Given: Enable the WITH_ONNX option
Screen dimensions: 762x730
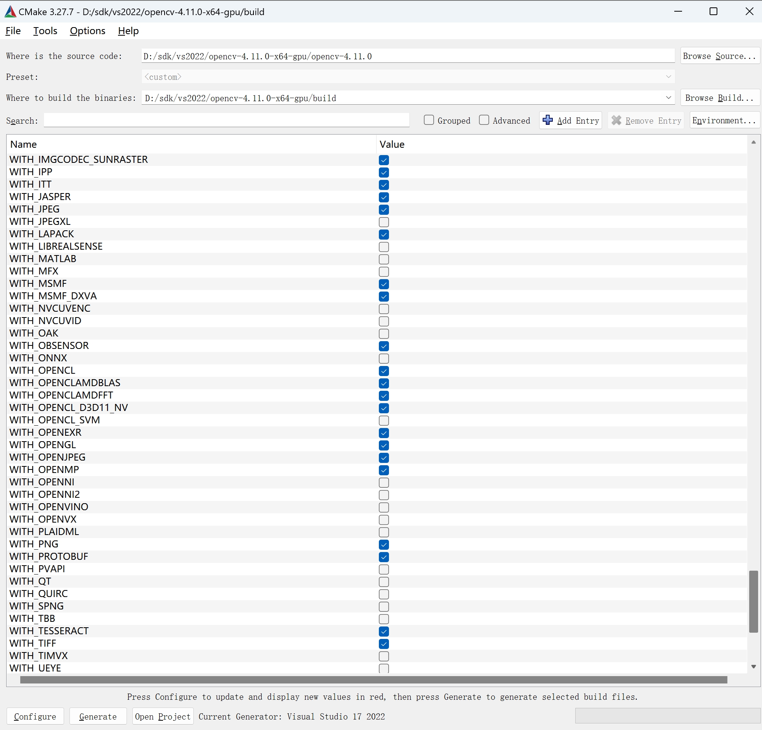Looking at the screenshot, I should (384, 358).
